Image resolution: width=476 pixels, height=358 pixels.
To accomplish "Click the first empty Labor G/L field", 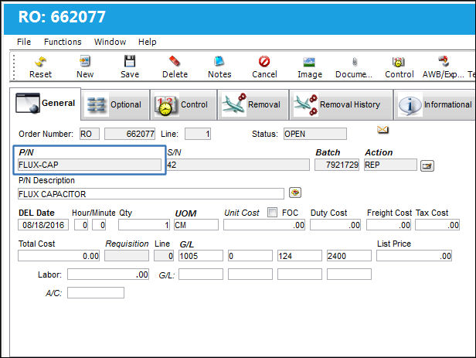I will point(201,274).
